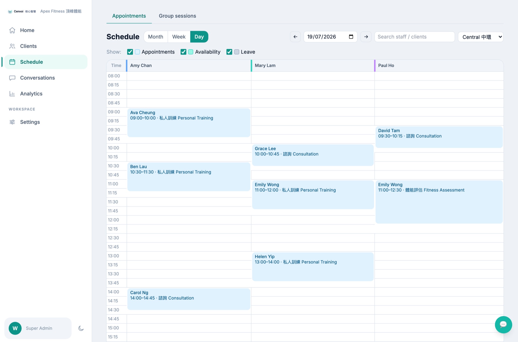This screenshot has height=342, width=518.
Task: Click the Cenvoi logo
Action: tap(22, 11)
